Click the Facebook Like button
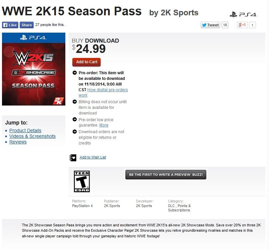 pos(10,25)
